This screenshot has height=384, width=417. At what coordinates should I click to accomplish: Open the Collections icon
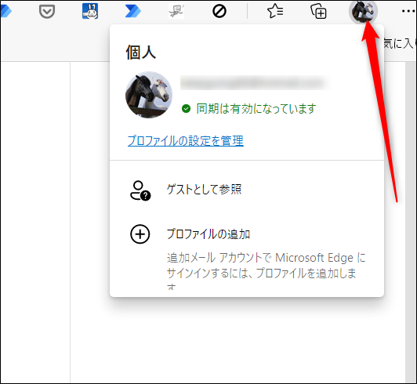click(318, 11)
